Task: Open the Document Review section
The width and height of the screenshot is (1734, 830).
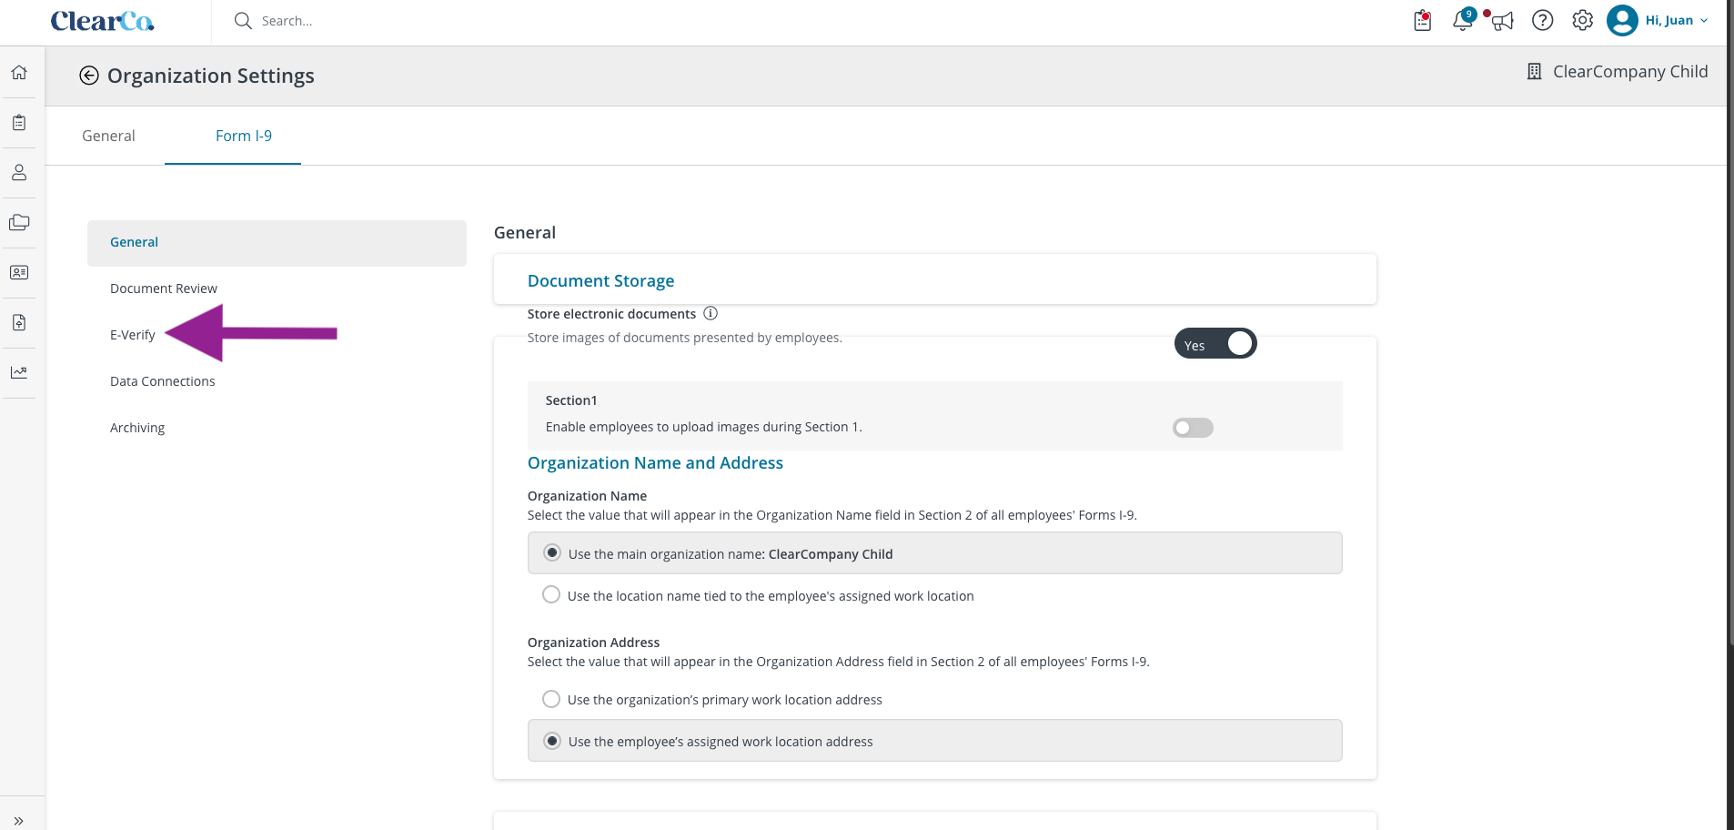Action: click(164, 288)
